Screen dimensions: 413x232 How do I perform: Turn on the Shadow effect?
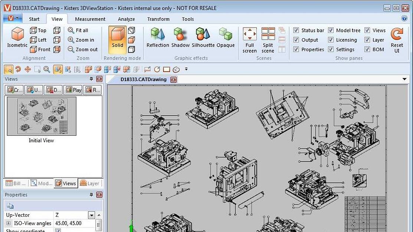tap(180, 35)
